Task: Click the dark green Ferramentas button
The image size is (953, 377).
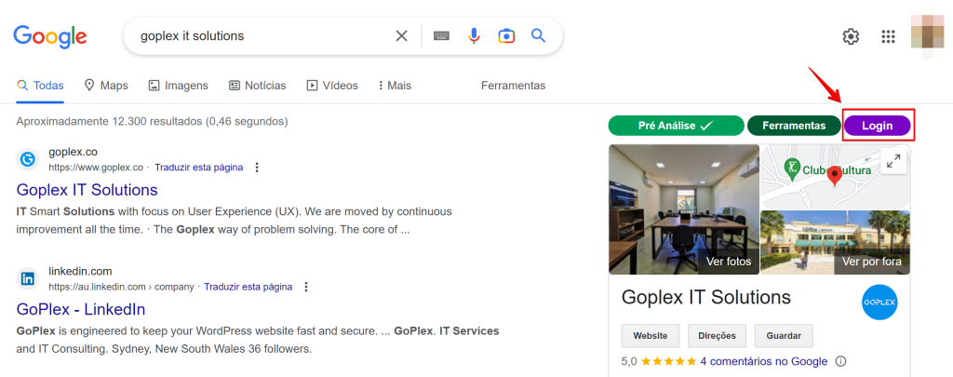Action: tap(794, 126)
